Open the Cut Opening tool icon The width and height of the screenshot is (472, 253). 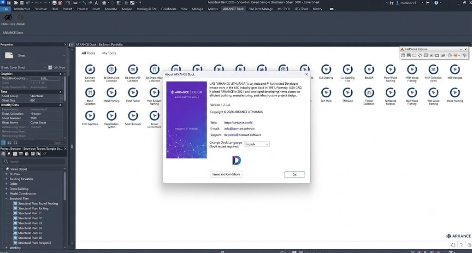[x=326, y=70]
